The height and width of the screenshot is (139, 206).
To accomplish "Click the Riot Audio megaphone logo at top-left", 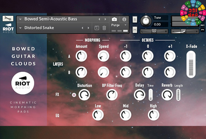I will click(8, 28).
